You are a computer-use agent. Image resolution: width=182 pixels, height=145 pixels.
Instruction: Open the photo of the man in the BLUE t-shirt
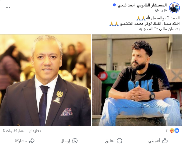[x=137, y=80]
